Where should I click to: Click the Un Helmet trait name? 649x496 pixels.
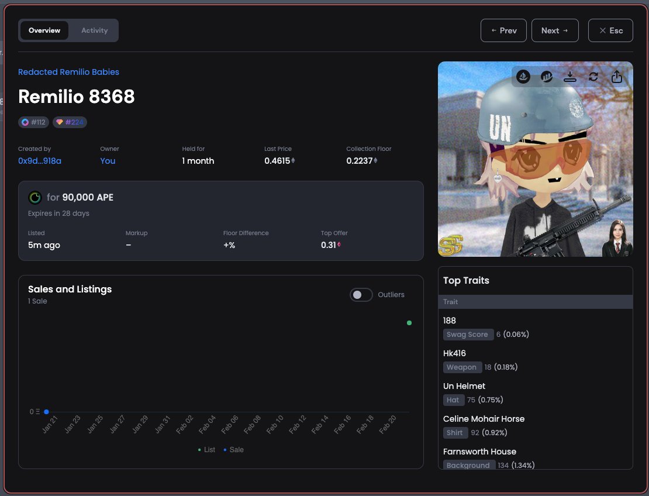(464, 386)
